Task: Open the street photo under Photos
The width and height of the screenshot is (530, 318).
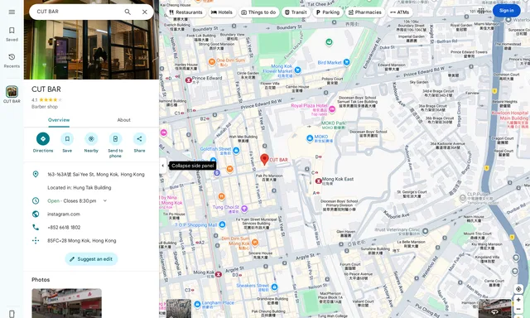Action: click(66, 303)
